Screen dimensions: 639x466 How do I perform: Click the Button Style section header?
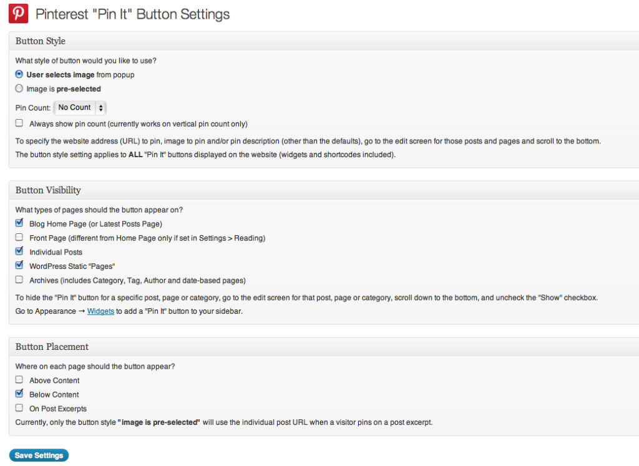pyautogui.click(x=41, y=41)
